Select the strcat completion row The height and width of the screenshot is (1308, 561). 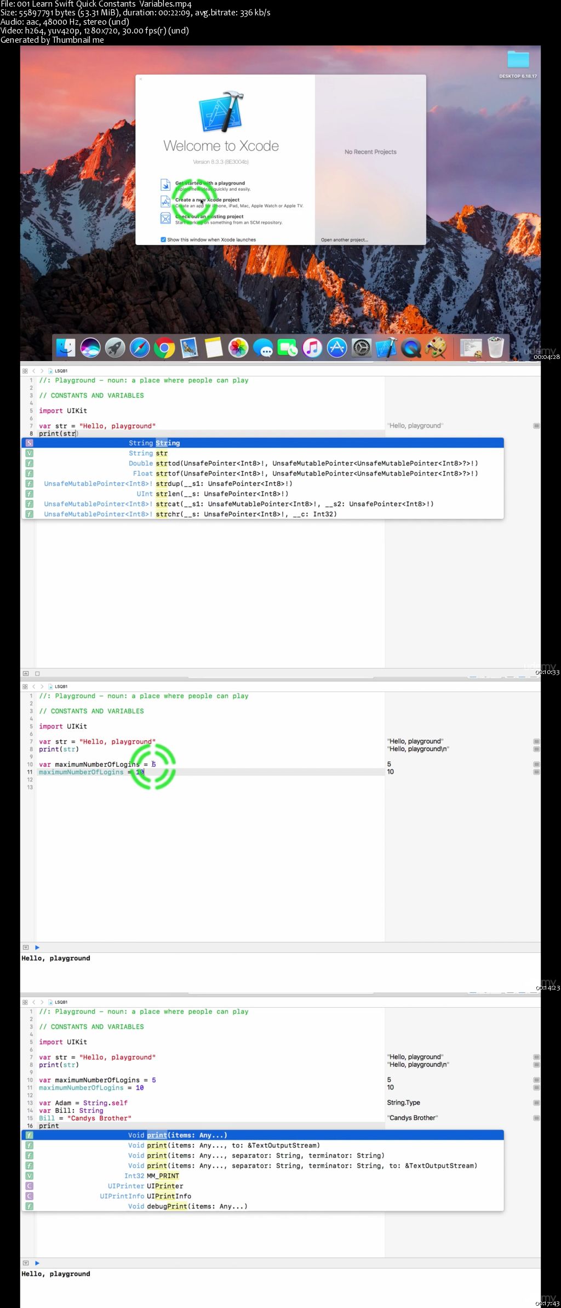click(262, 504)
